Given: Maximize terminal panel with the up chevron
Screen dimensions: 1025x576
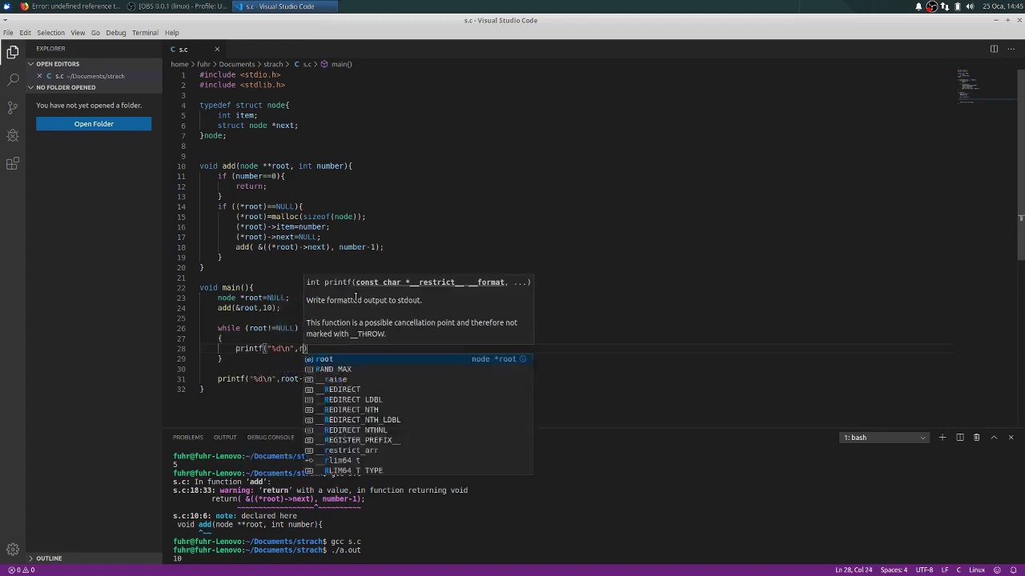Looking at the screenshot, I should pos(994,438).
